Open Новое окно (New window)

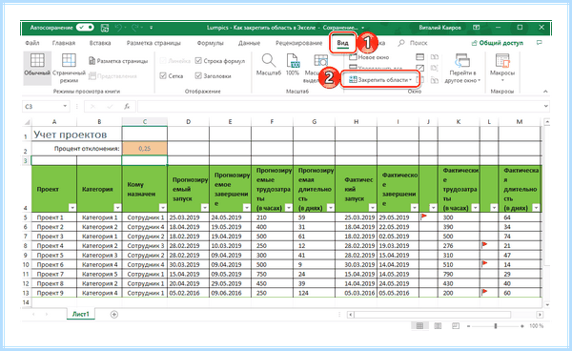click(369, 57)
